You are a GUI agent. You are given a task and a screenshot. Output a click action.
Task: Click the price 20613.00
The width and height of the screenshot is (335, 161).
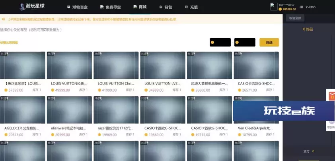pos(16,135)
